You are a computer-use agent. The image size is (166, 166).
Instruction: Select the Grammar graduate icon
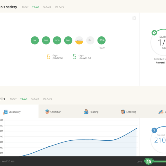(47, 112)
